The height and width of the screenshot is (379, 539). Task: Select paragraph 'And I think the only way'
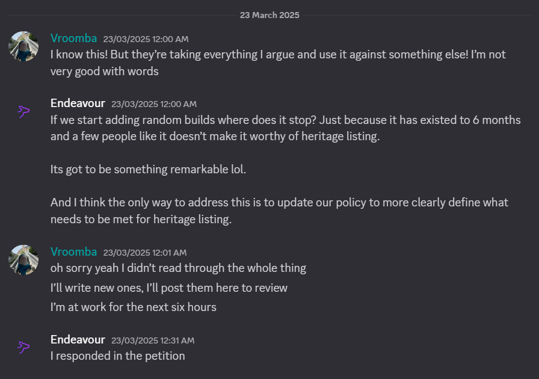(279, 211)
